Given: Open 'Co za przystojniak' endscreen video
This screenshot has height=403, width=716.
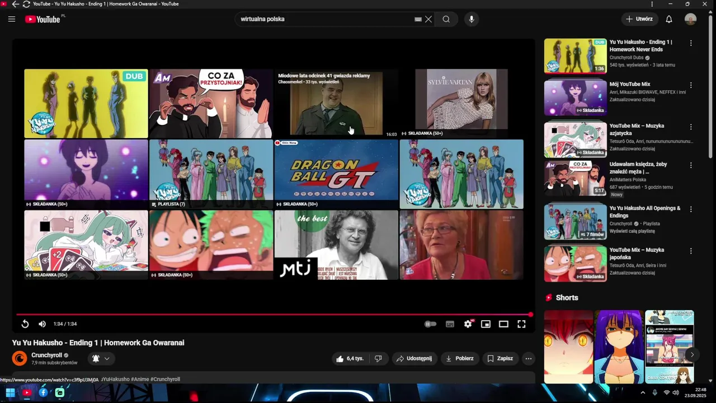Looking at the screenshot, I should tap(211, 103).
